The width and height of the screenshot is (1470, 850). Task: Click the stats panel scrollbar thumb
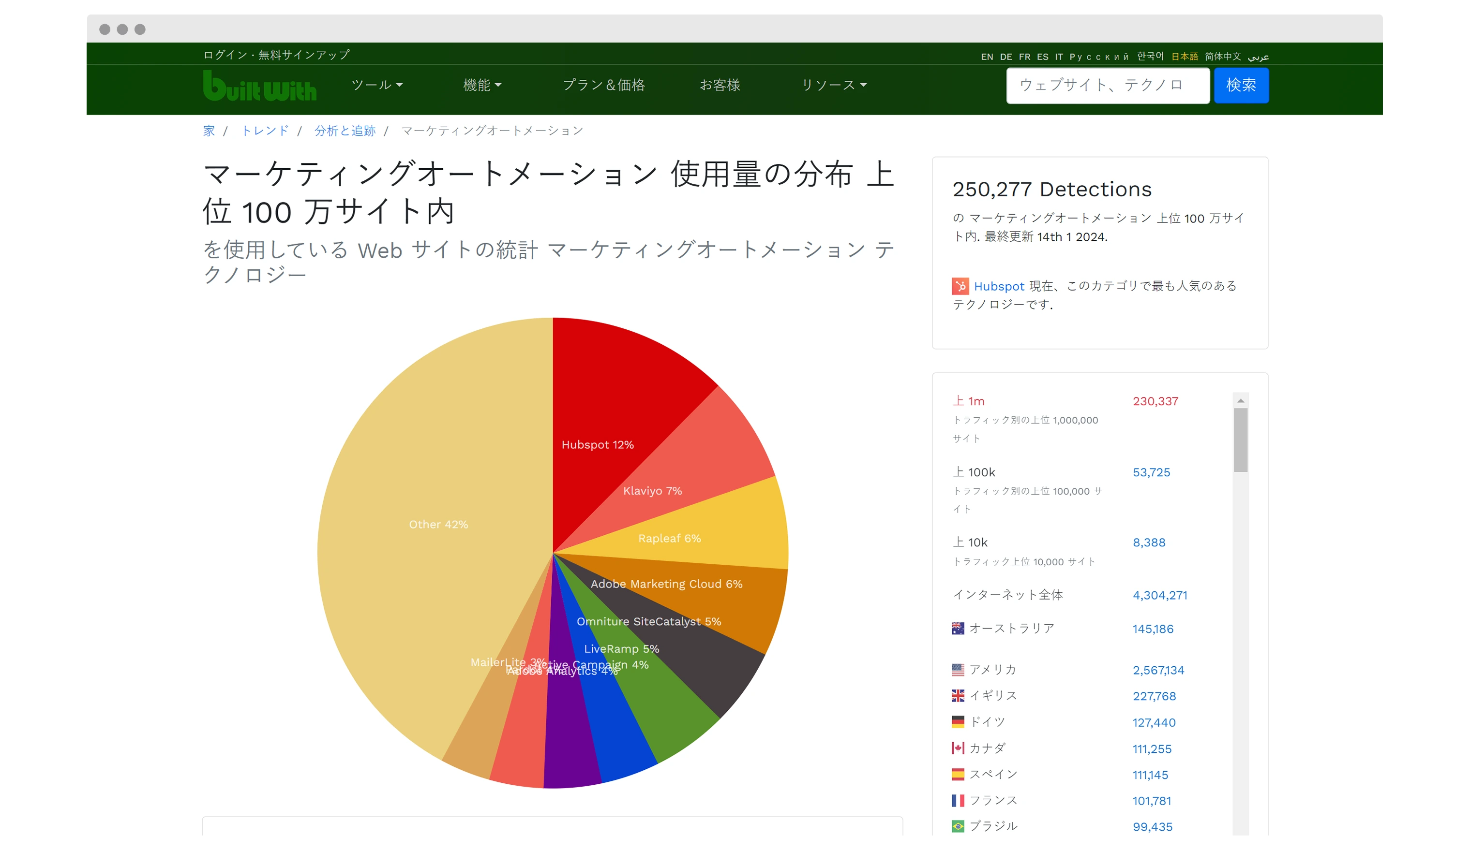point(1241,440)
